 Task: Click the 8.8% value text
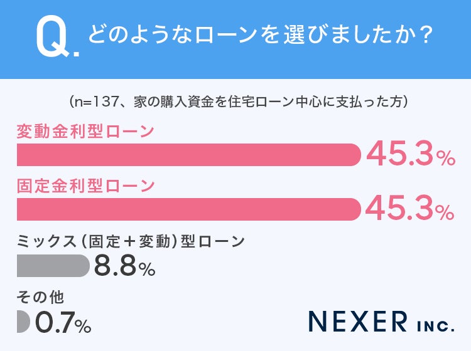[125, 266]
